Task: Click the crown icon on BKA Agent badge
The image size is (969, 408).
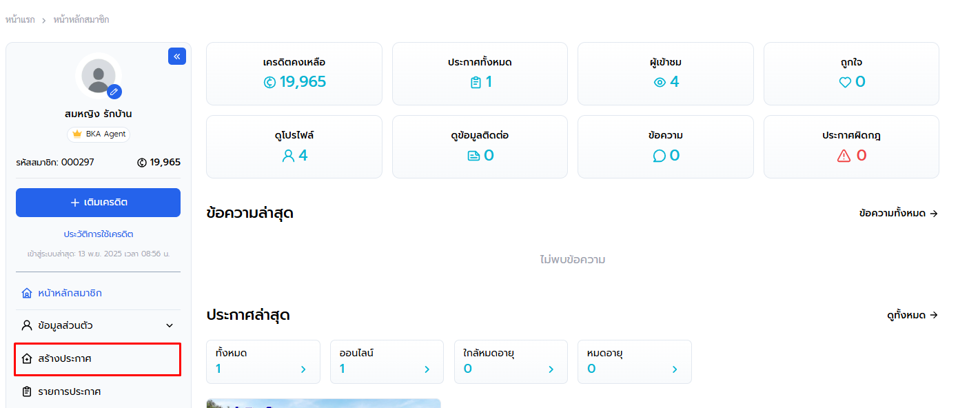Action: [x=77, y=134]
